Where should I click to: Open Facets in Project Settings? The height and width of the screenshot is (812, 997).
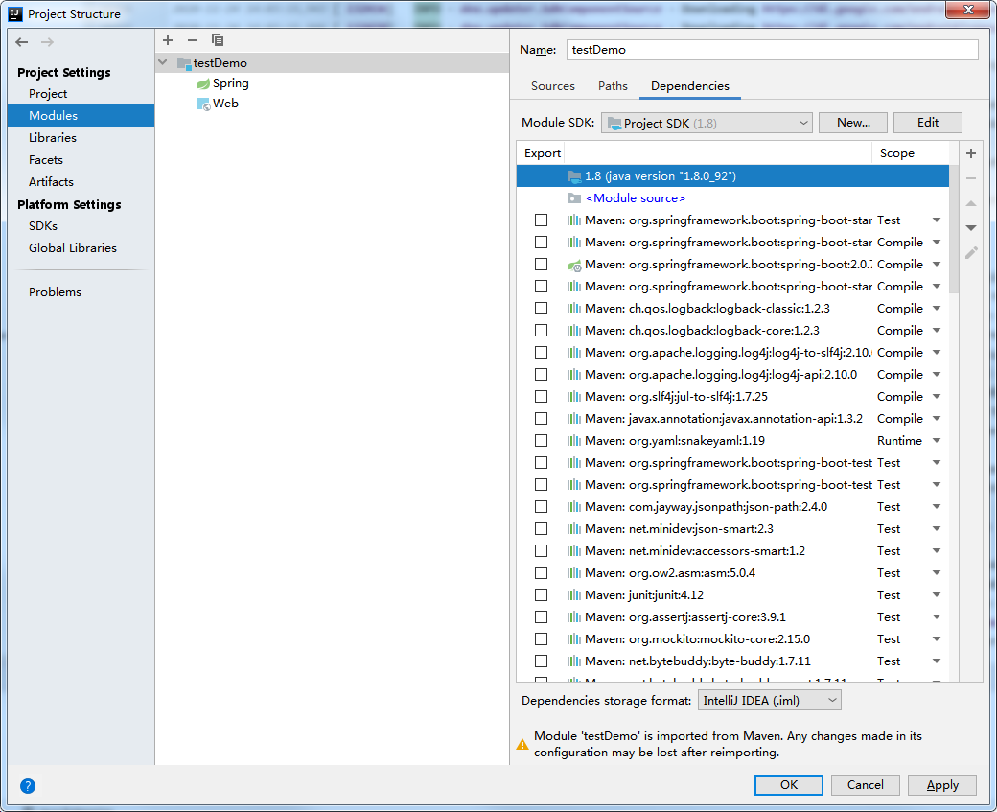pos(46,160)
